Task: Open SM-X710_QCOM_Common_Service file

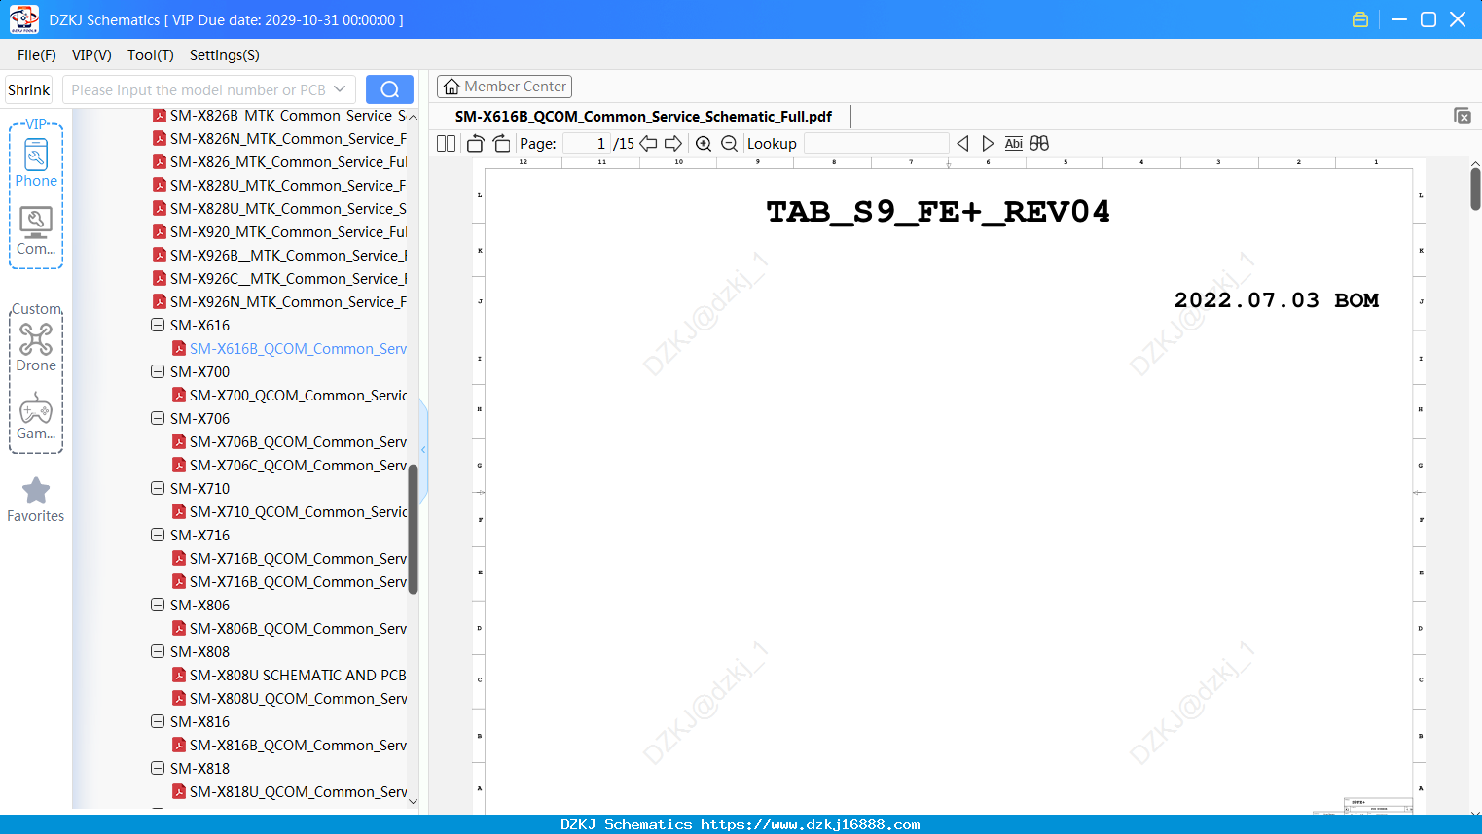Action: click(x=298, y=512)
